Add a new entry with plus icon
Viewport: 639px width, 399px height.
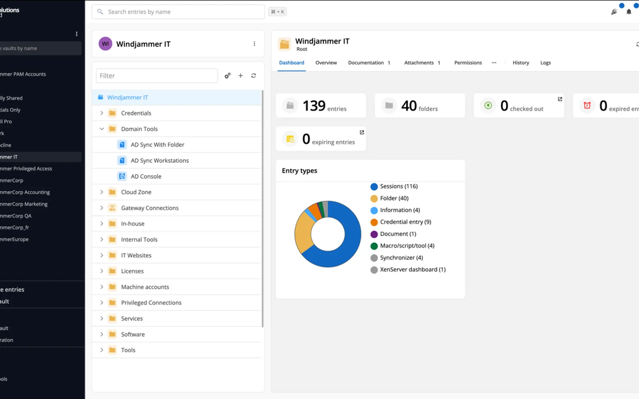pos(240,76)
